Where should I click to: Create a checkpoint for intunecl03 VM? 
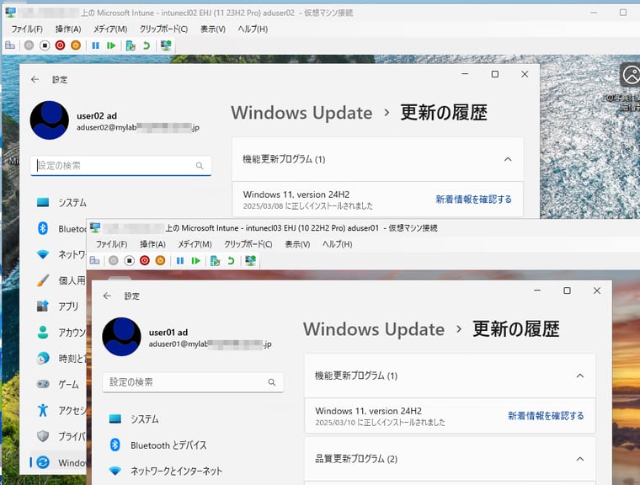click(x=215, y=260)
